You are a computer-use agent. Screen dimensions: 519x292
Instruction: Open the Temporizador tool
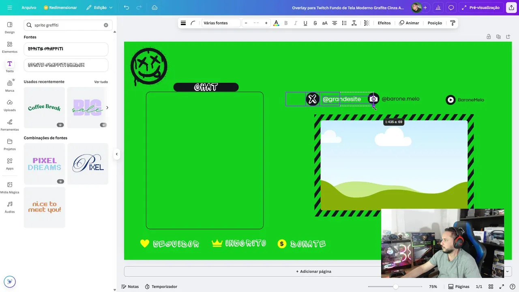[x=161, y=286]
